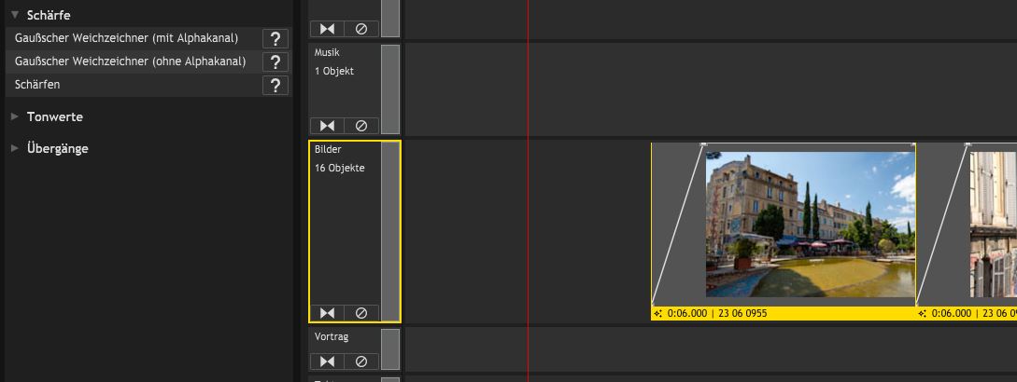Click bowtie icon on Bilder track
This screenshot has height=382, width=1017.
[328, 313]
